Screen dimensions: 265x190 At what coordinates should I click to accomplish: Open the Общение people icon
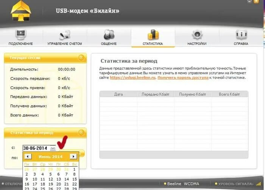[x=109, y=34]
